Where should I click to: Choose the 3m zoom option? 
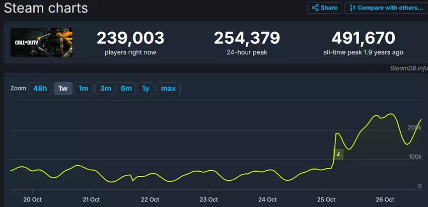tap(105, 89)
